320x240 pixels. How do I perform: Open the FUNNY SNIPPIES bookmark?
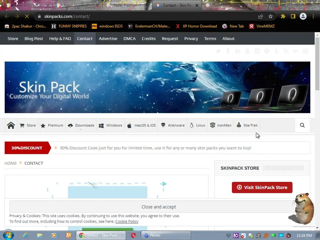pyautogui.click(x=69, y=26)
